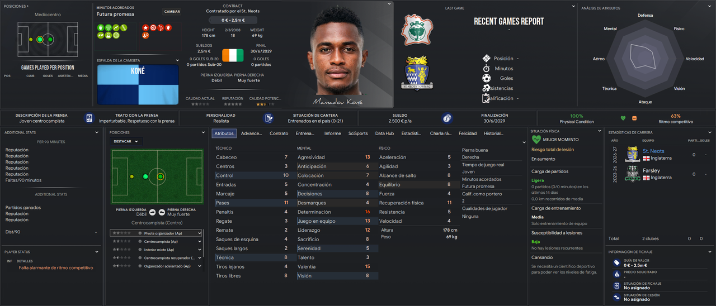Open the Destacar dropdown
Screen dimensions: 716x306
click(x=125, y=141)
